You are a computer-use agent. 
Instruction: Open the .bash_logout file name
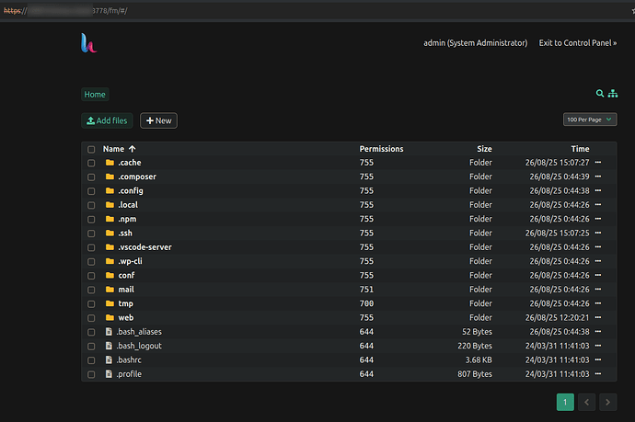tap(139, 346)
